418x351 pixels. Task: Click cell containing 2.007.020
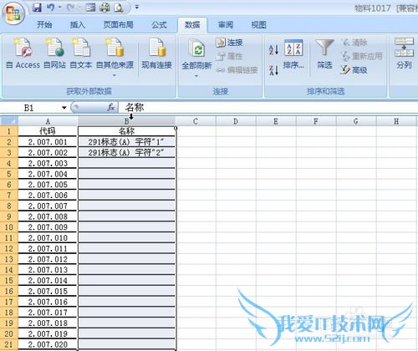(x=48, y=344)
